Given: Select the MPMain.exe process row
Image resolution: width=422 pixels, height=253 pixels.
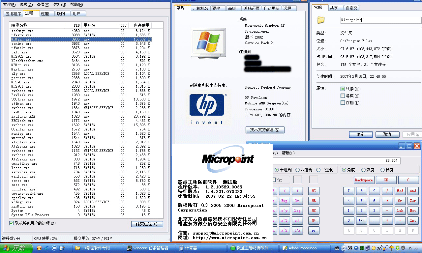Looking at the screenshot, I should [81, 39].
